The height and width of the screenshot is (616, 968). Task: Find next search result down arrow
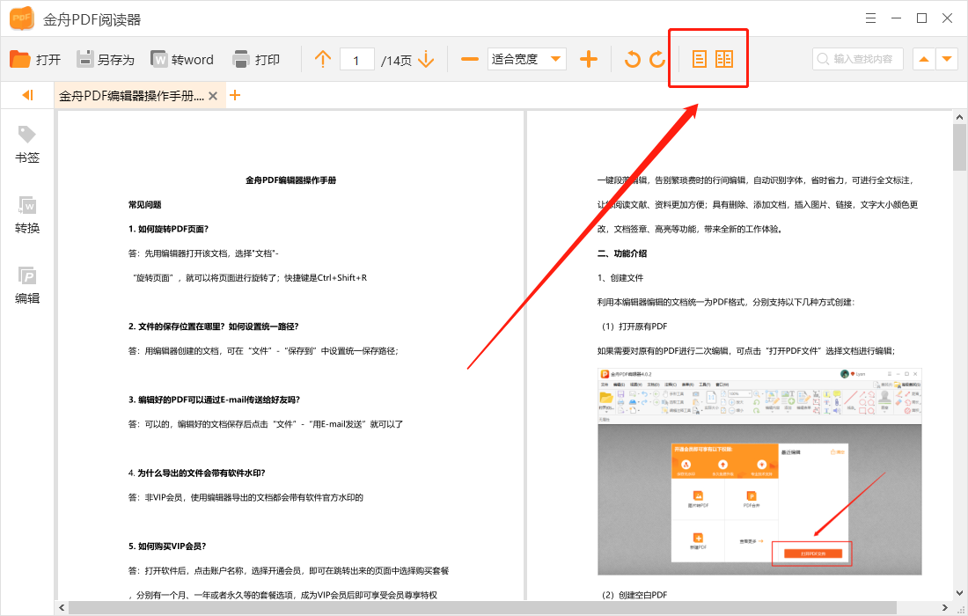[947, 59]
